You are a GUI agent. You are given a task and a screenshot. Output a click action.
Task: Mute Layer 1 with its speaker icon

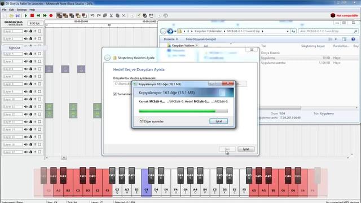pos(26,31)
